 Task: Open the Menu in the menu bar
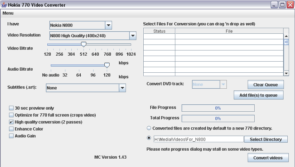[8, 13]
